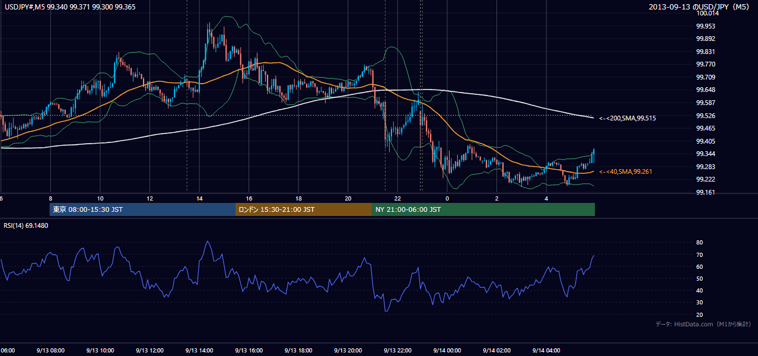Click the RSI axis level 50

(x=699, y=278)
